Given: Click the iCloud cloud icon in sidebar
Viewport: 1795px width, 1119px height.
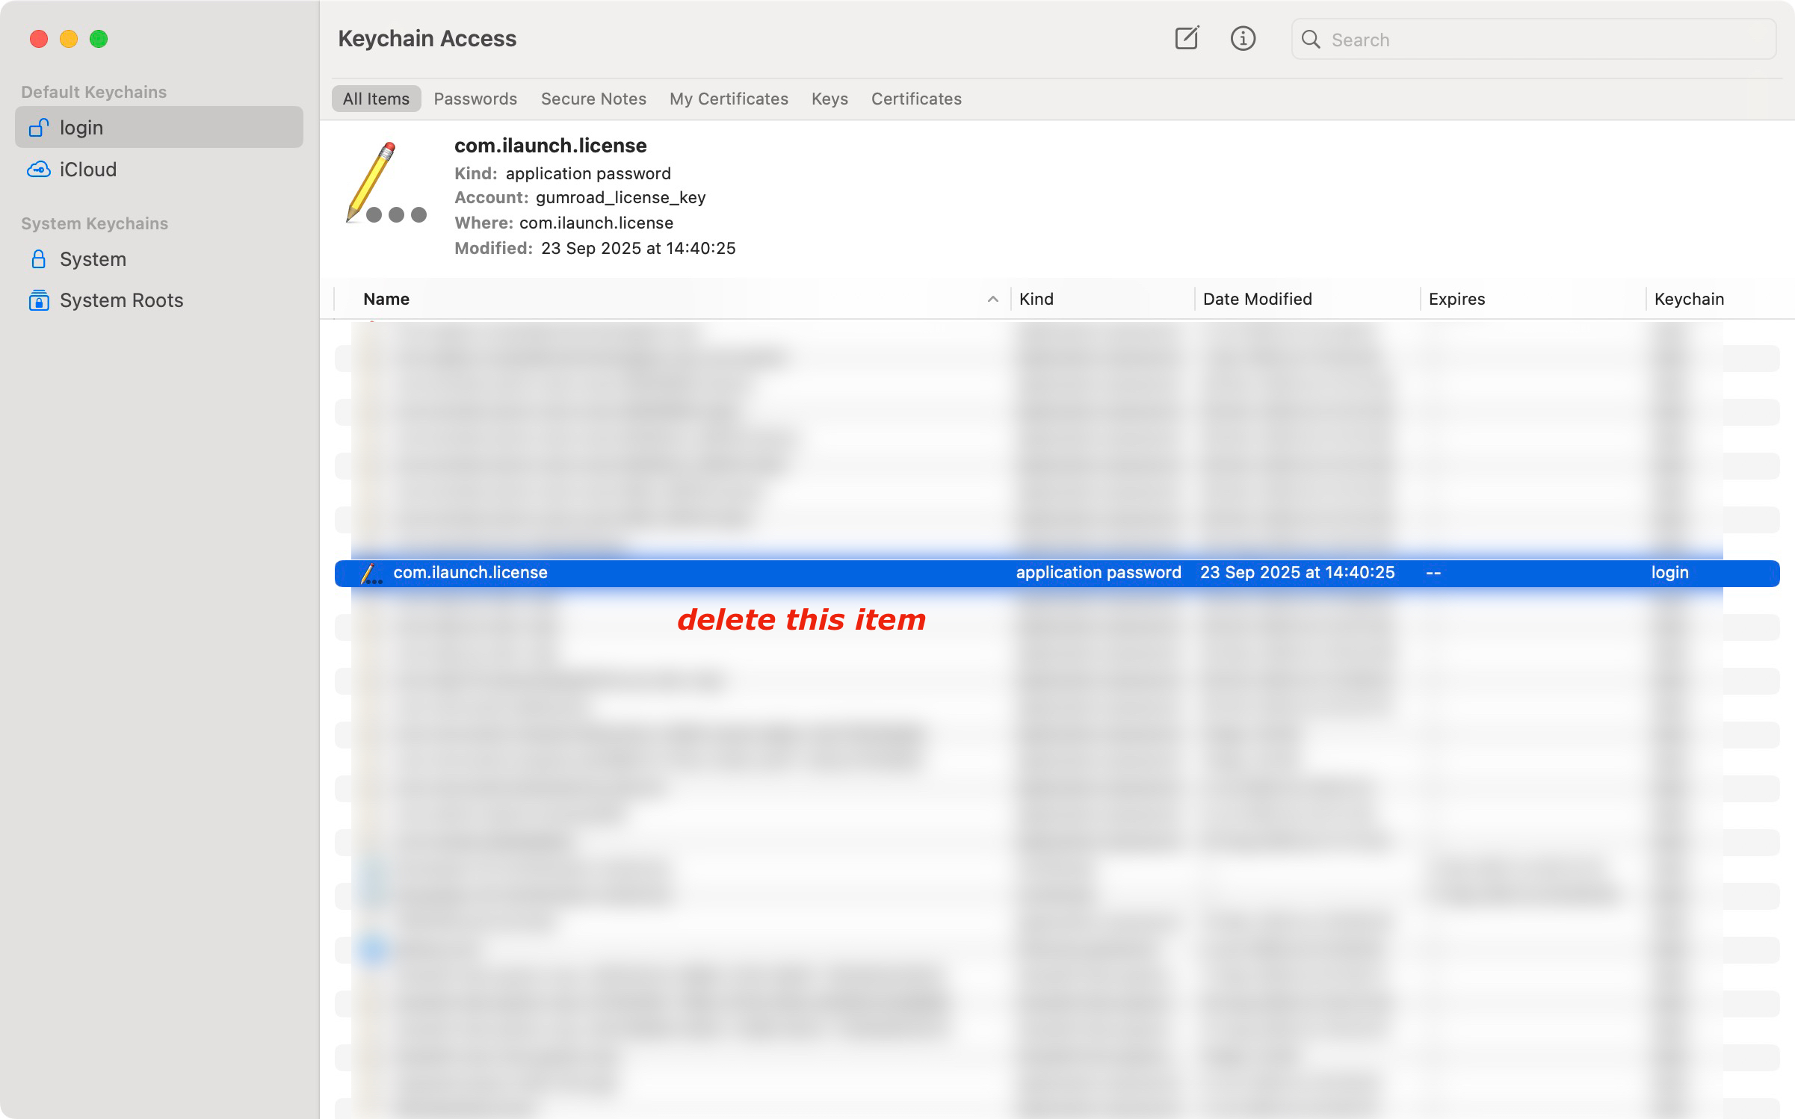Looking at the screenshot, I should click(39, 170).
